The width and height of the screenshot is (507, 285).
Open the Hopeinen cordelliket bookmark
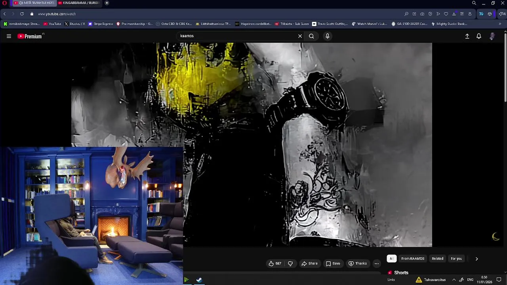point(253,24)
